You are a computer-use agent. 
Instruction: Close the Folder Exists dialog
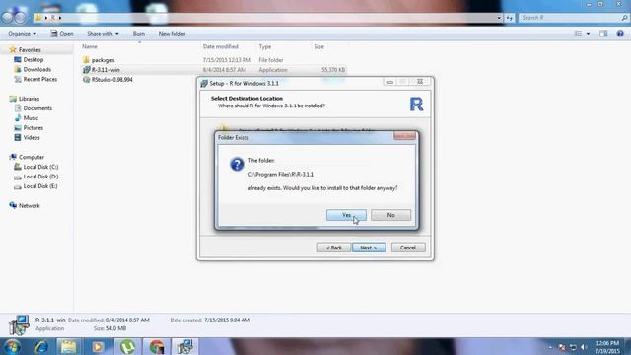(404, 136)
